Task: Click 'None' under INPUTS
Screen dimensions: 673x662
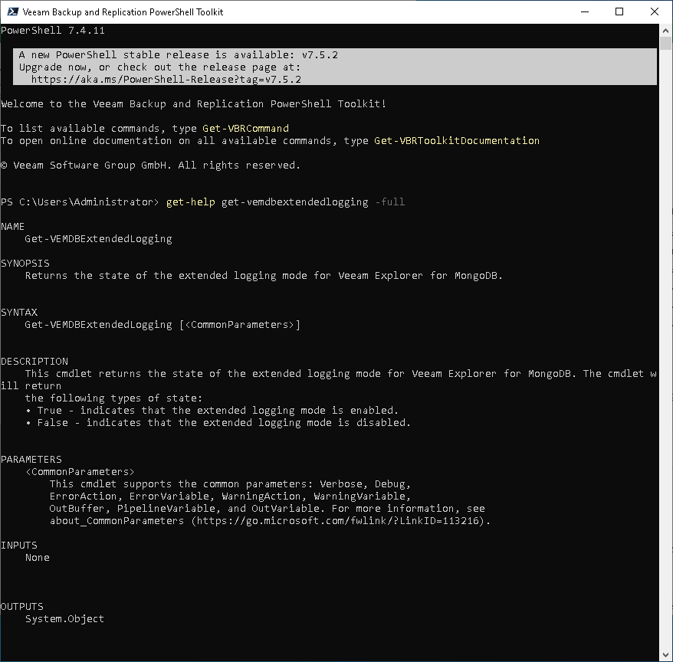Action: click(38, 558)
